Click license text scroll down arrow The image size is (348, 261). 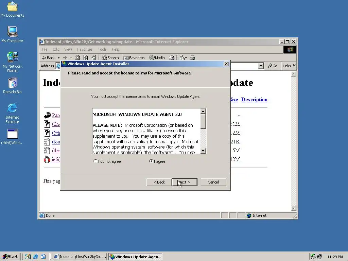tap(203, 151)
